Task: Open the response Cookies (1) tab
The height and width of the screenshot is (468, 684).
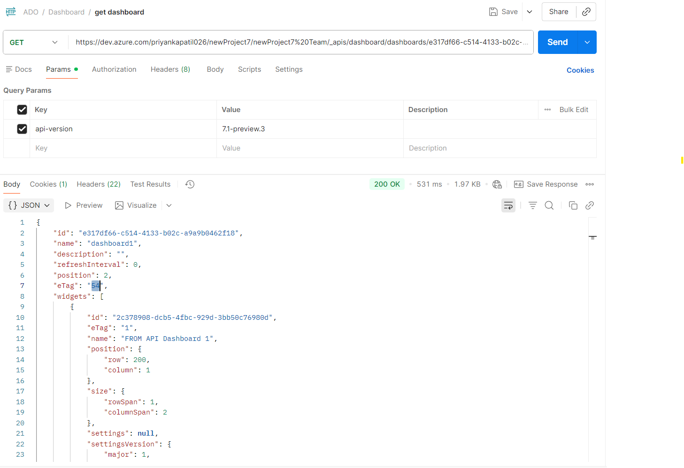Action: [x=48, y=184]
